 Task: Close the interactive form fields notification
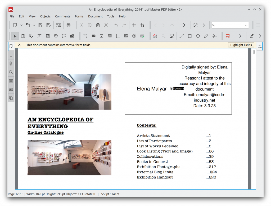[x=19, y=45]
